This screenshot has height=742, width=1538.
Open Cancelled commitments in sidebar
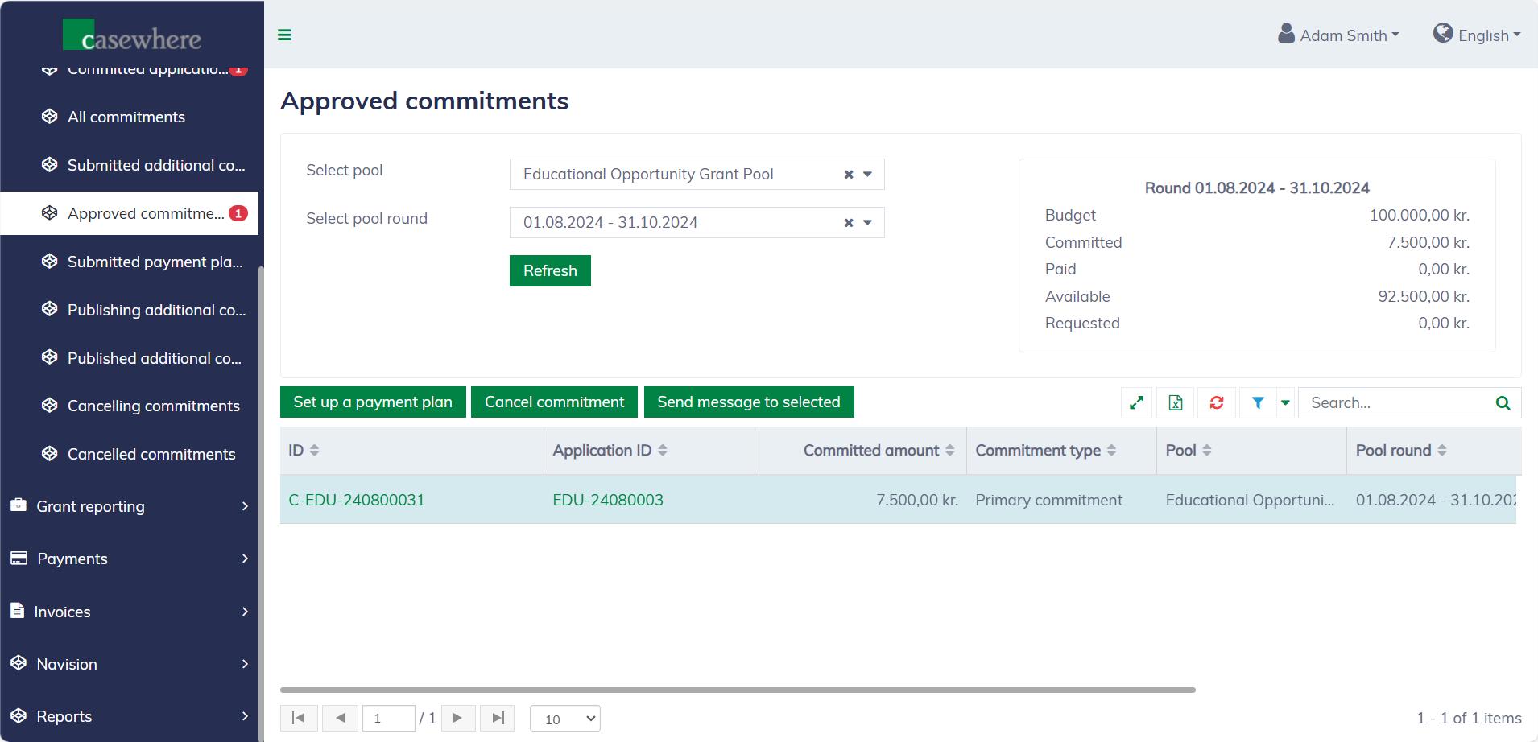point(151,454)
